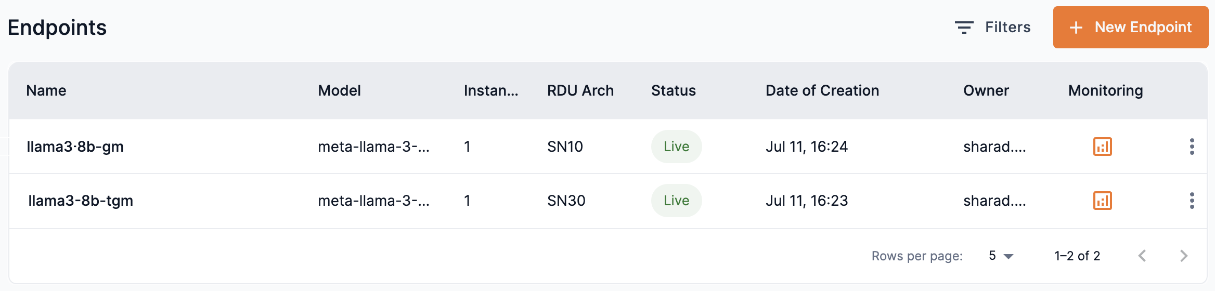Click the Live status badge of llama3-8b-tgm
This screenshot has height=291, width=1215.
pyautogui.click(x=676, y=201)
